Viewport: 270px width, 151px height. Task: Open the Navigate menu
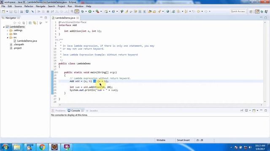click(40, 6)
